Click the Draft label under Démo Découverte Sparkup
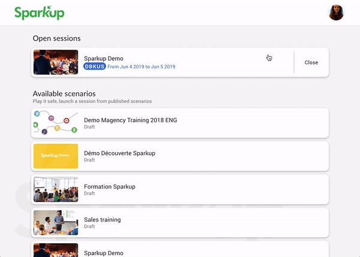This screenshot has height=257, width=360. 89,160
